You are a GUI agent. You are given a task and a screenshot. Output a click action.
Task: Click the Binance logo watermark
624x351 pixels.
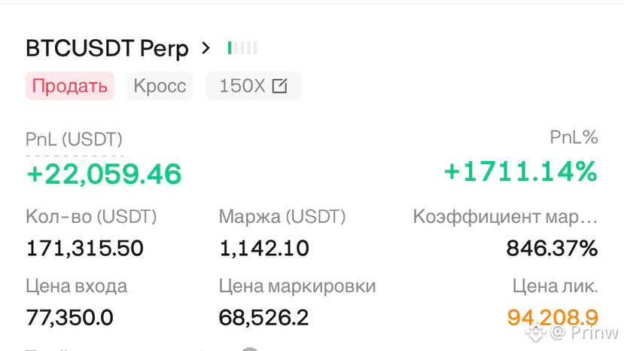(x=536, y=332)
